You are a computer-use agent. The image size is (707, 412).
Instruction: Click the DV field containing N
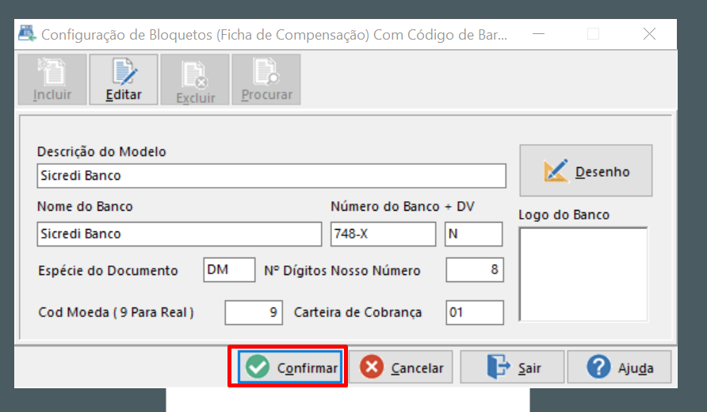473,234
